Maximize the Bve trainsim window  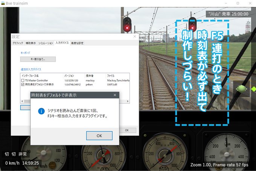pos(238,3)
